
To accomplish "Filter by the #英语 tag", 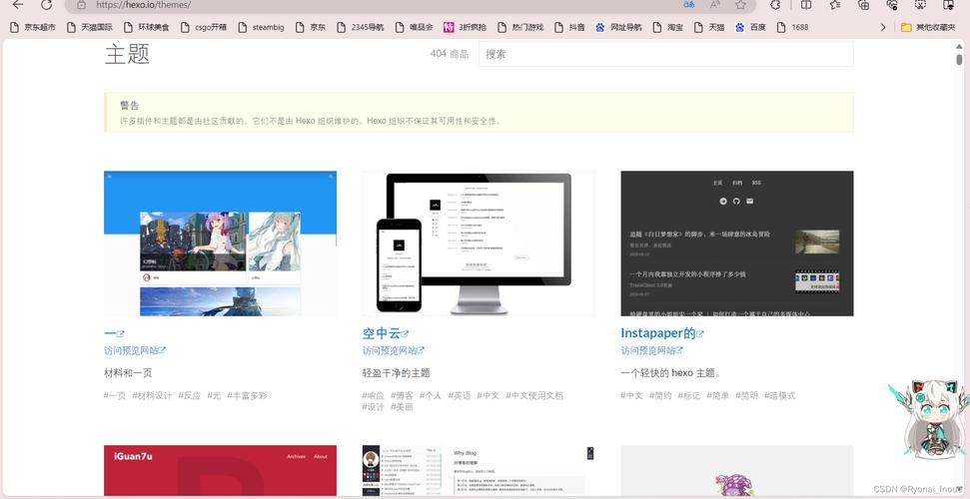I will [460, 395].
